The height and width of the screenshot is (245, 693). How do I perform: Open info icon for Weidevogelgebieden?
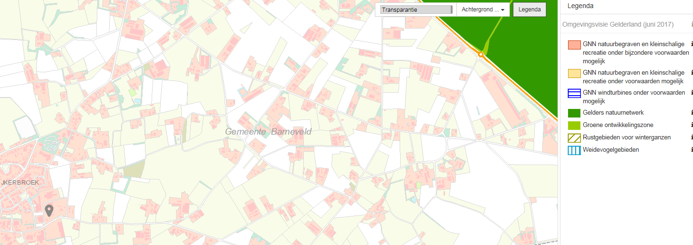[692, 150]
